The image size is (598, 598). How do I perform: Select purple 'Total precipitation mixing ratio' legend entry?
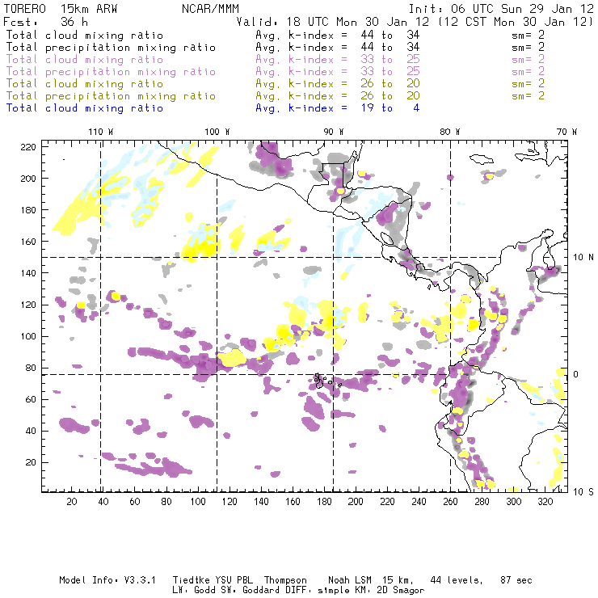pos(111,72)
